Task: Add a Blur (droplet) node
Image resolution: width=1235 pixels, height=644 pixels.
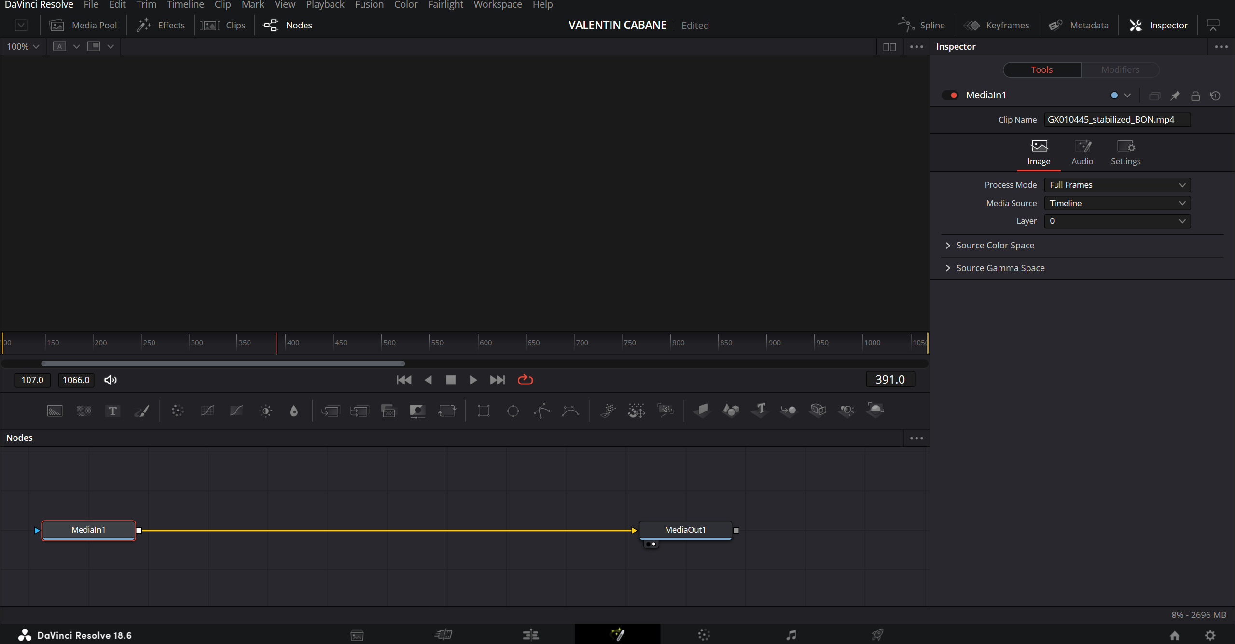Action: [x=293, y=411]
